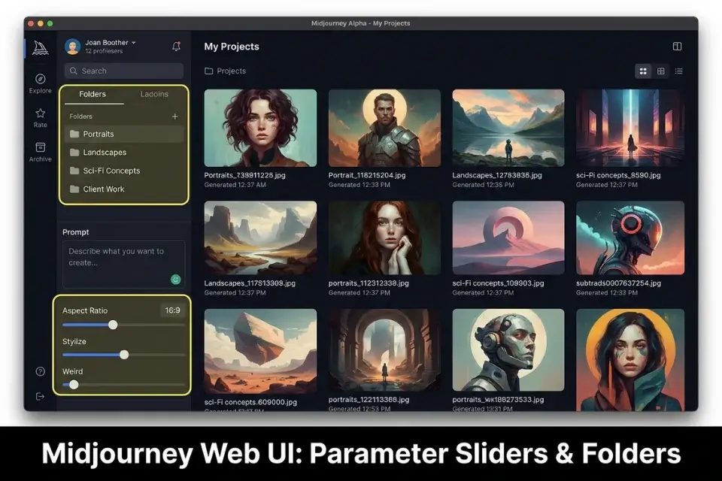Toggle the side panel layout icon
The height and width of the screenshot is (481, 722).
tap(677, 46)
